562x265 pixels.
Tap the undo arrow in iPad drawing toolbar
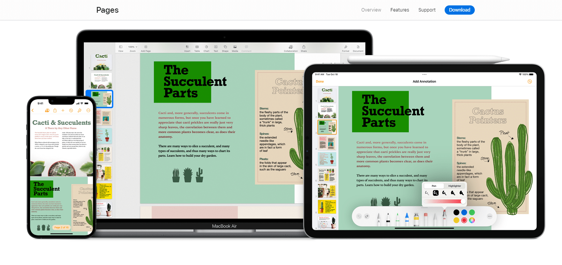[359, 216]
